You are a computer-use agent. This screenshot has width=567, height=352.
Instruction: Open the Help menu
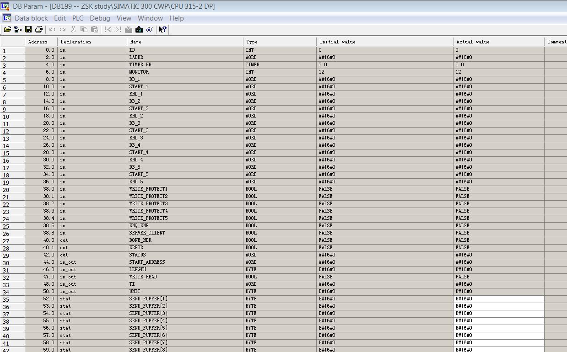click(x=177, y=18)
